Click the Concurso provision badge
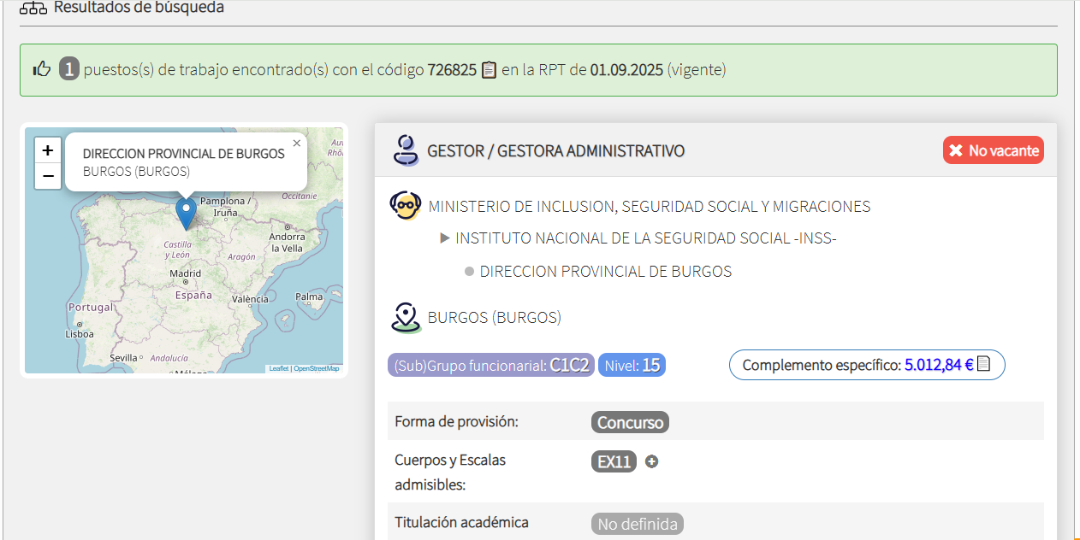The height and width of the screenshot is (540, 1080). tap(630, 422)
